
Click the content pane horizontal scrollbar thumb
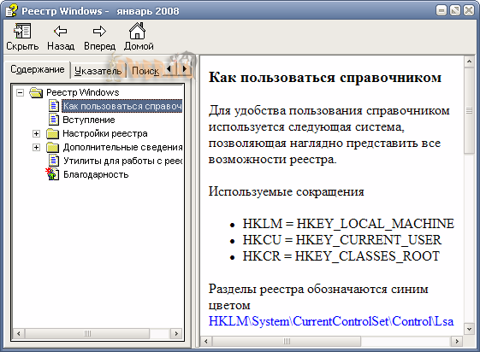(x=287, y=341)
